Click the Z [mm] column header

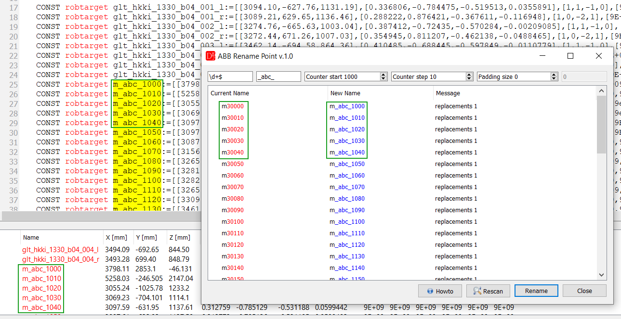179,237
